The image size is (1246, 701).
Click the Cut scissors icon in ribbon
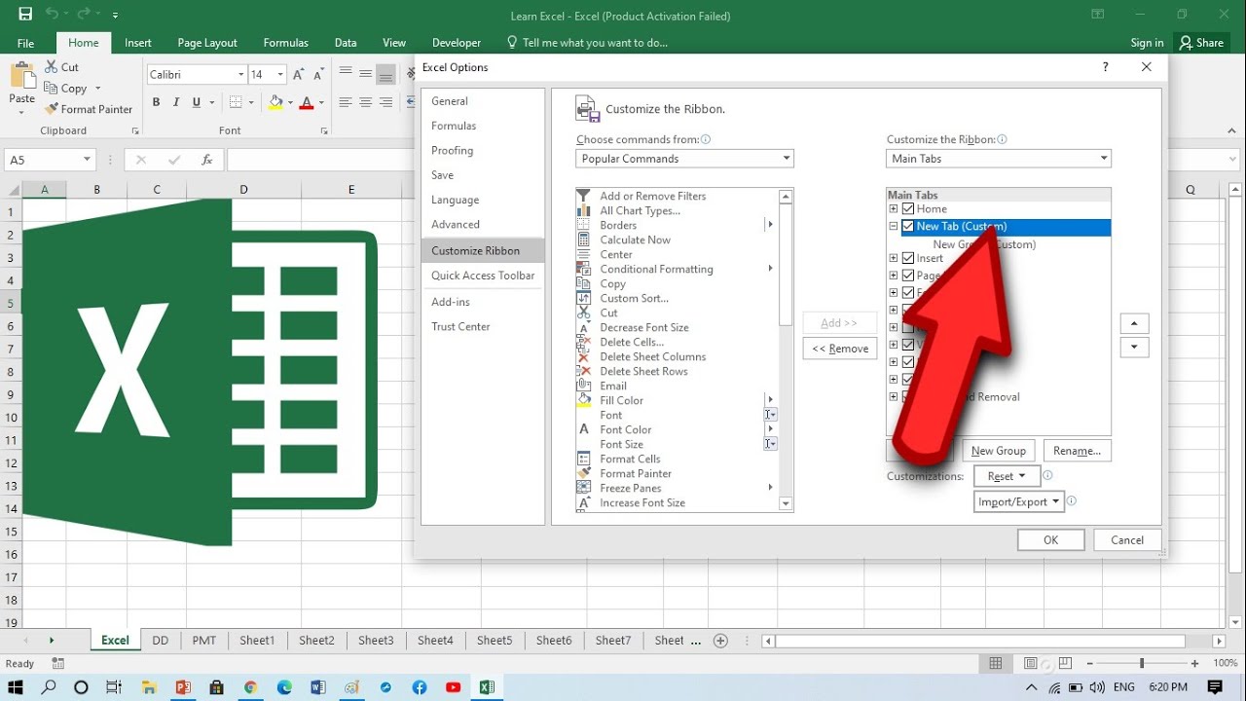52,67
